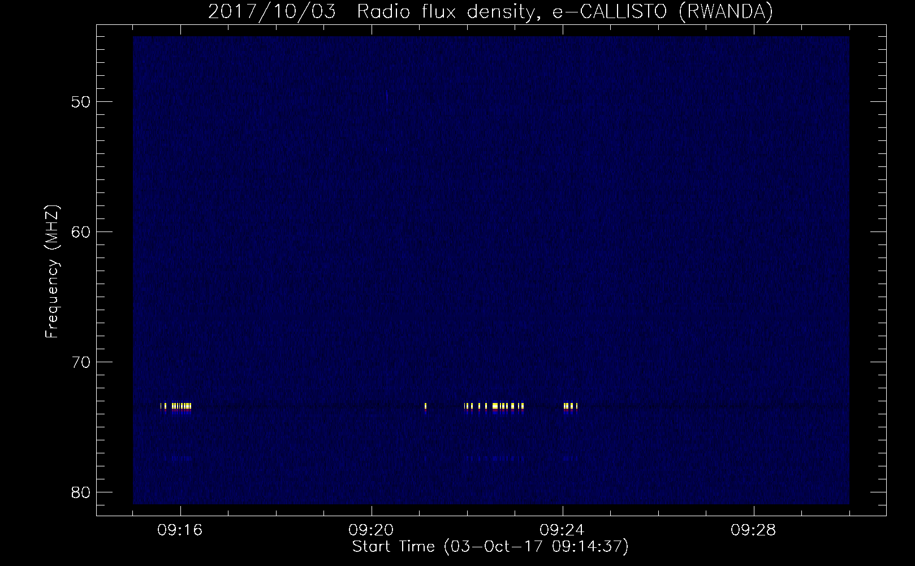The image size is (915, 566).
Task: Click the 'Start Time (03-Oct-17 09:14:37)' label
Action: [490, 547]
